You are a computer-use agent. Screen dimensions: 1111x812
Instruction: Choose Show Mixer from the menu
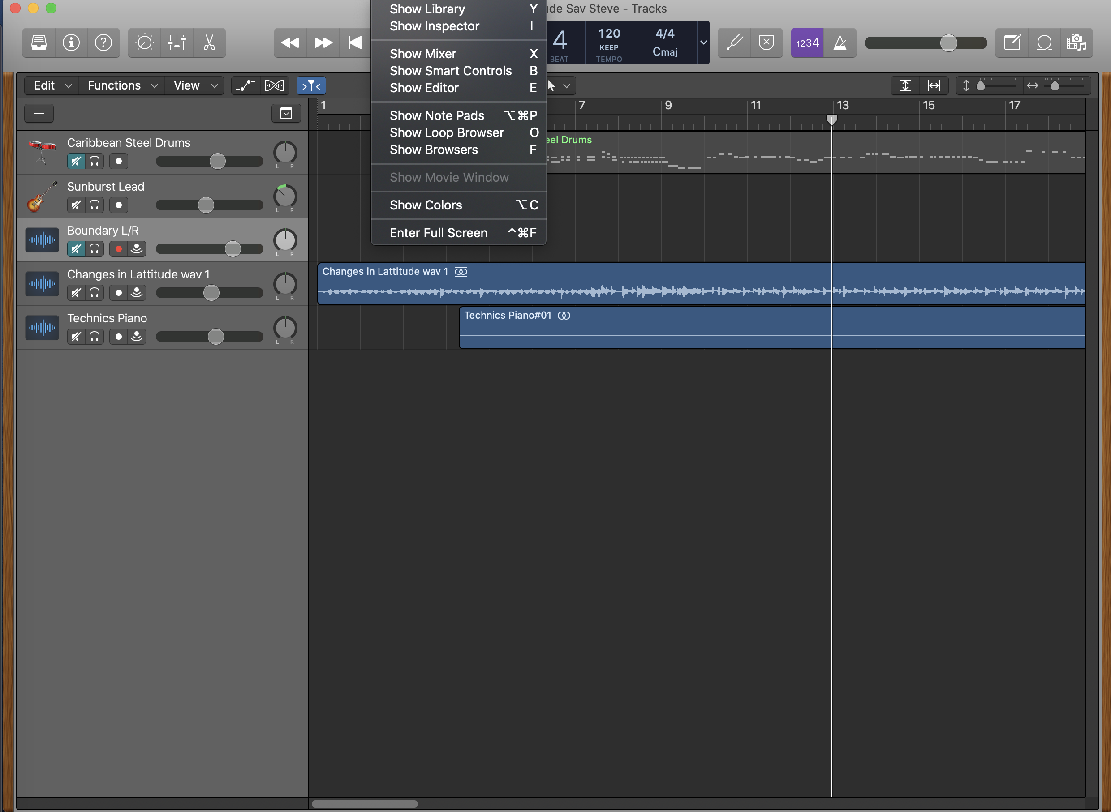(x=423, y=54)
